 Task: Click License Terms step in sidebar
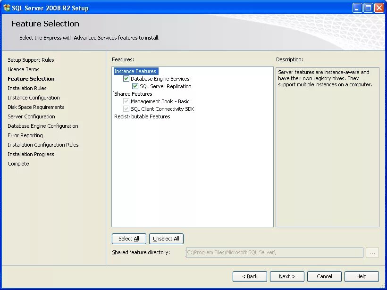tap(24, 69)
